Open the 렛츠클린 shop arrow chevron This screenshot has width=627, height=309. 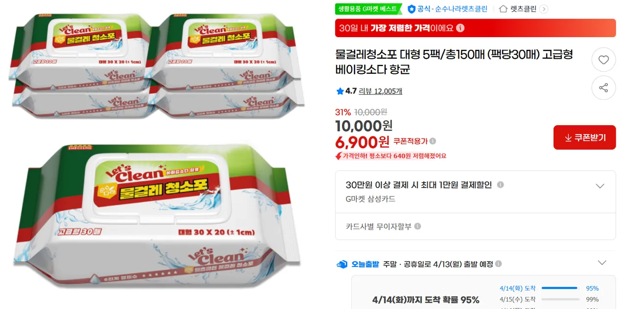543,9
